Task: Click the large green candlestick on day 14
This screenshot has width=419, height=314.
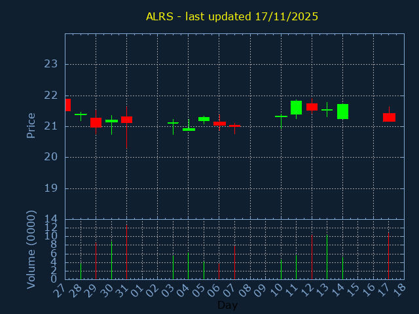Action: [x=342, y=111]
